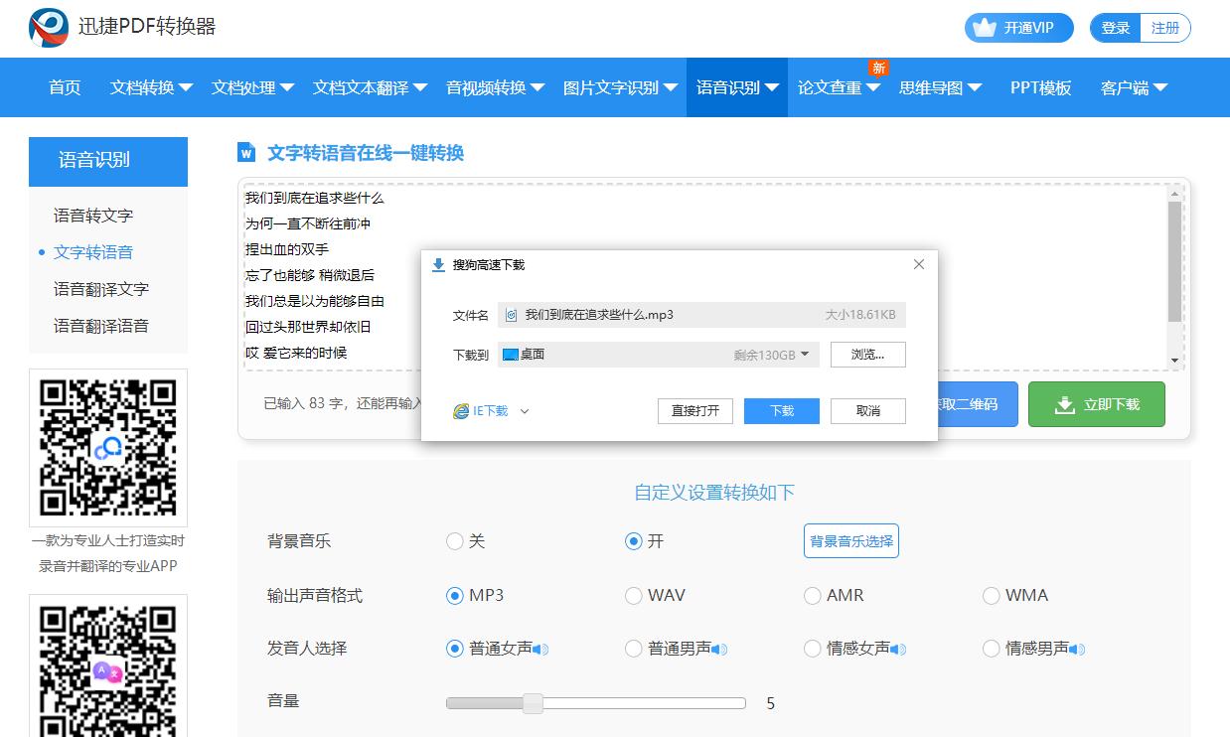This screenshot has width=1230, height=737.
Task: Play the 普通男声 voice preview icon
Action: (x=718, y=649)
